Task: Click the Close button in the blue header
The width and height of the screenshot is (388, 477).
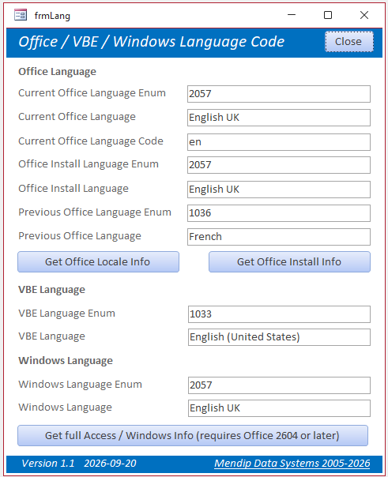Action: [x=349, y=42]
